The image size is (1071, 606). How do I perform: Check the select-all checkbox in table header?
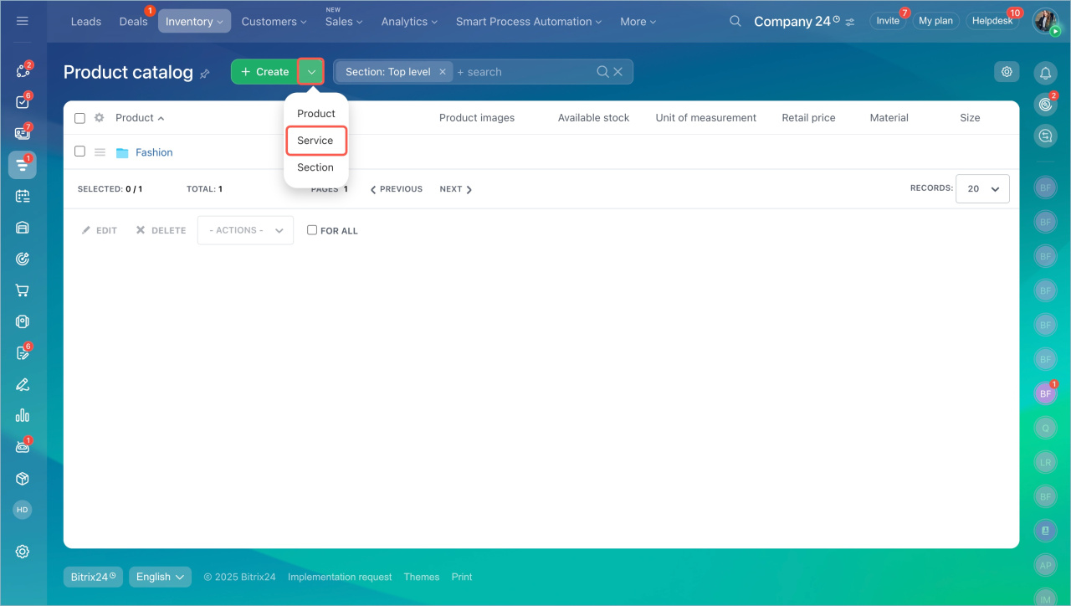[79, 118]
